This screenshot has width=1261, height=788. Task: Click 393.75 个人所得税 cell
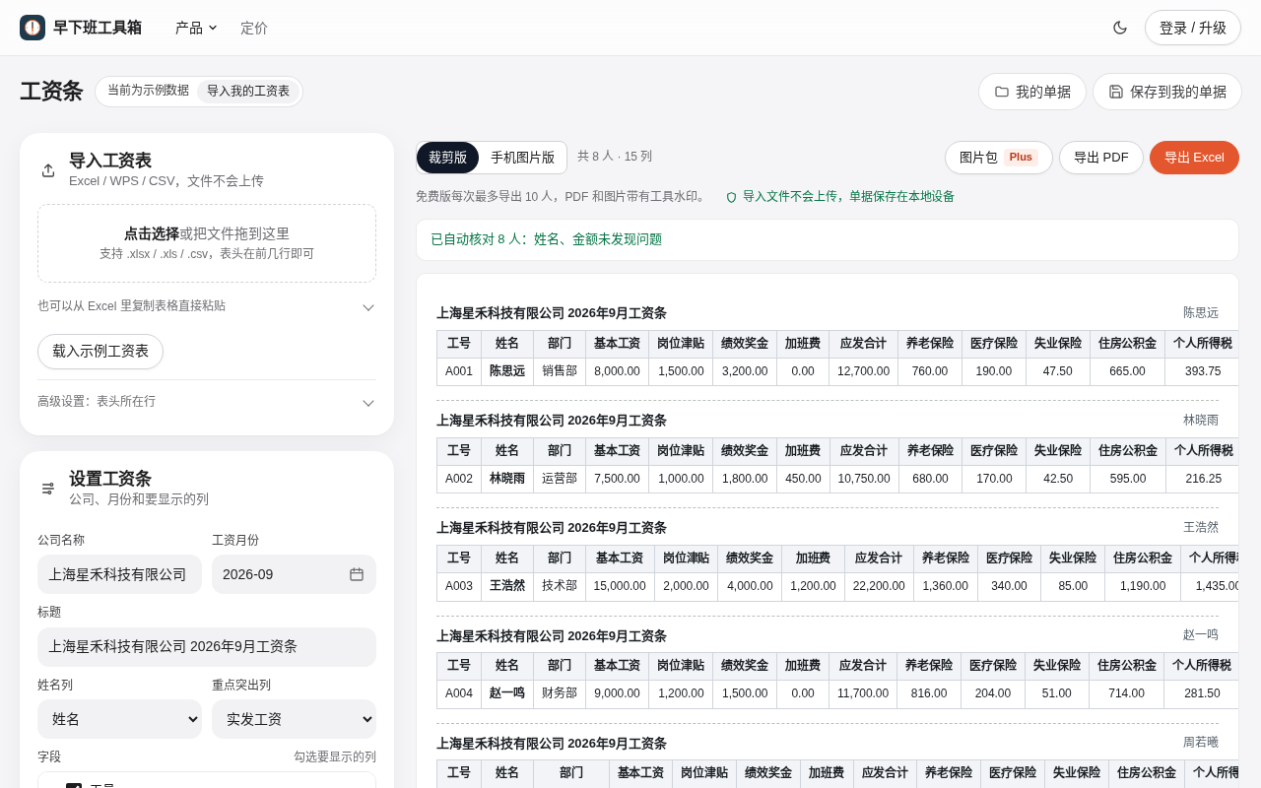(1202, 371)
